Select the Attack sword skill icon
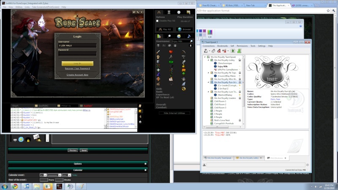Screen dimensions: 338x190 point(158,52)
